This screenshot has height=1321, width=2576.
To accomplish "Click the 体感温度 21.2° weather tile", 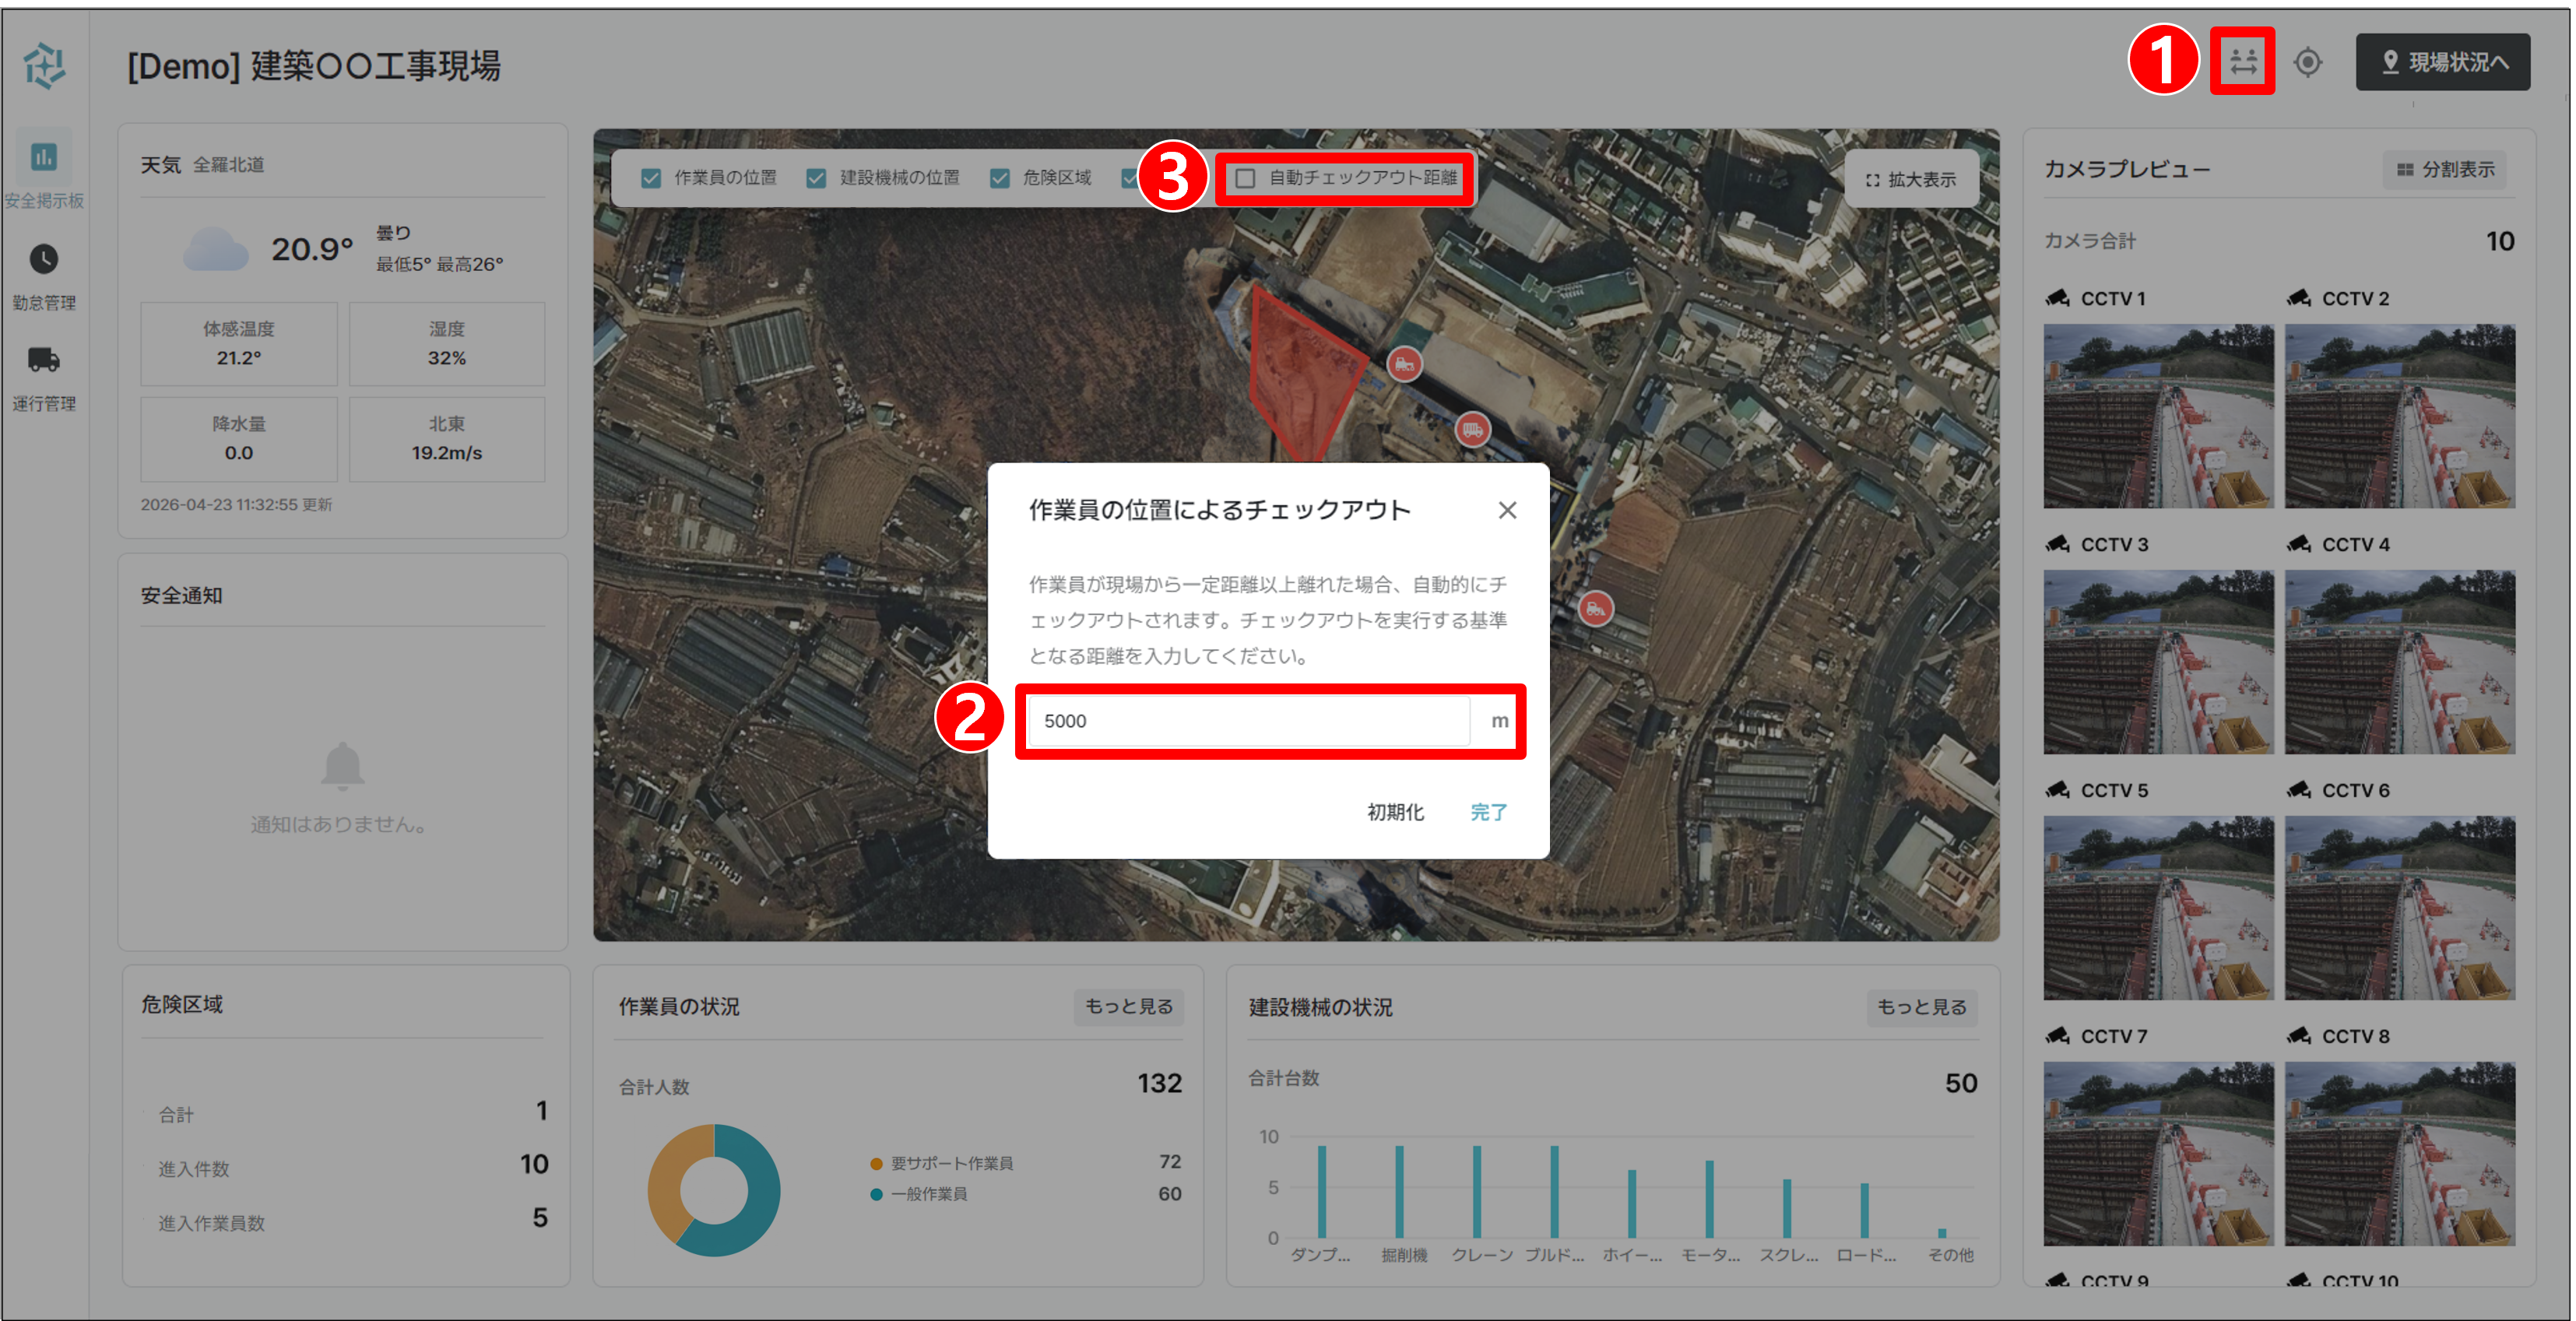I will (238, 344).
